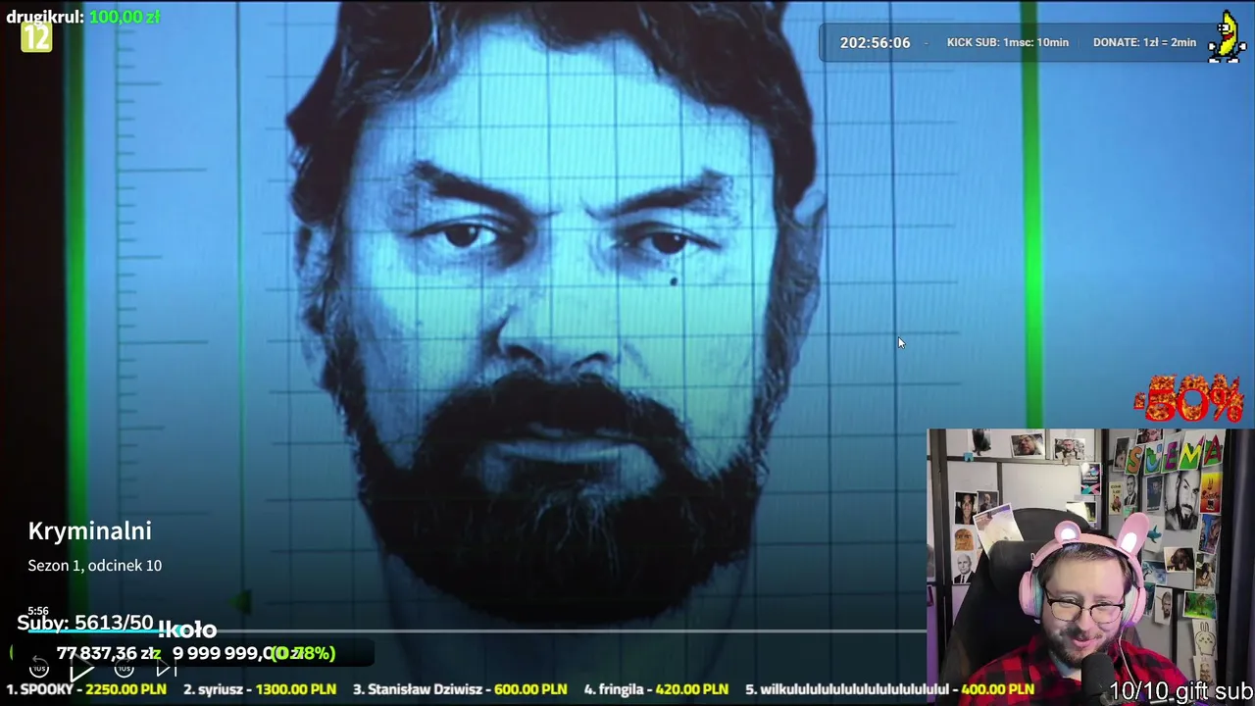Click the "4. fringila" leaderboard entry

[x=656, y=689]
